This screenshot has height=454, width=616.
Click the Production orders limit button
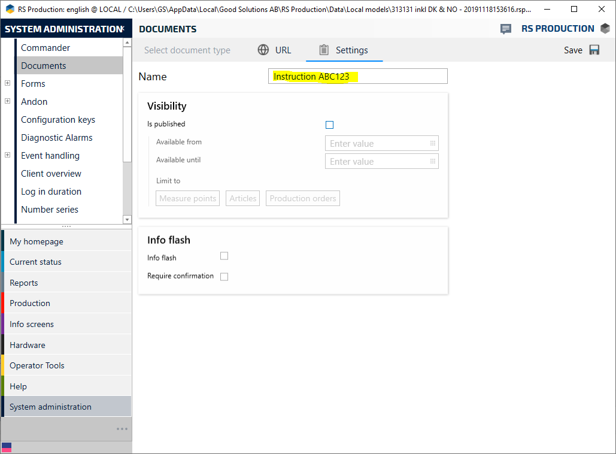pos(302,199)
